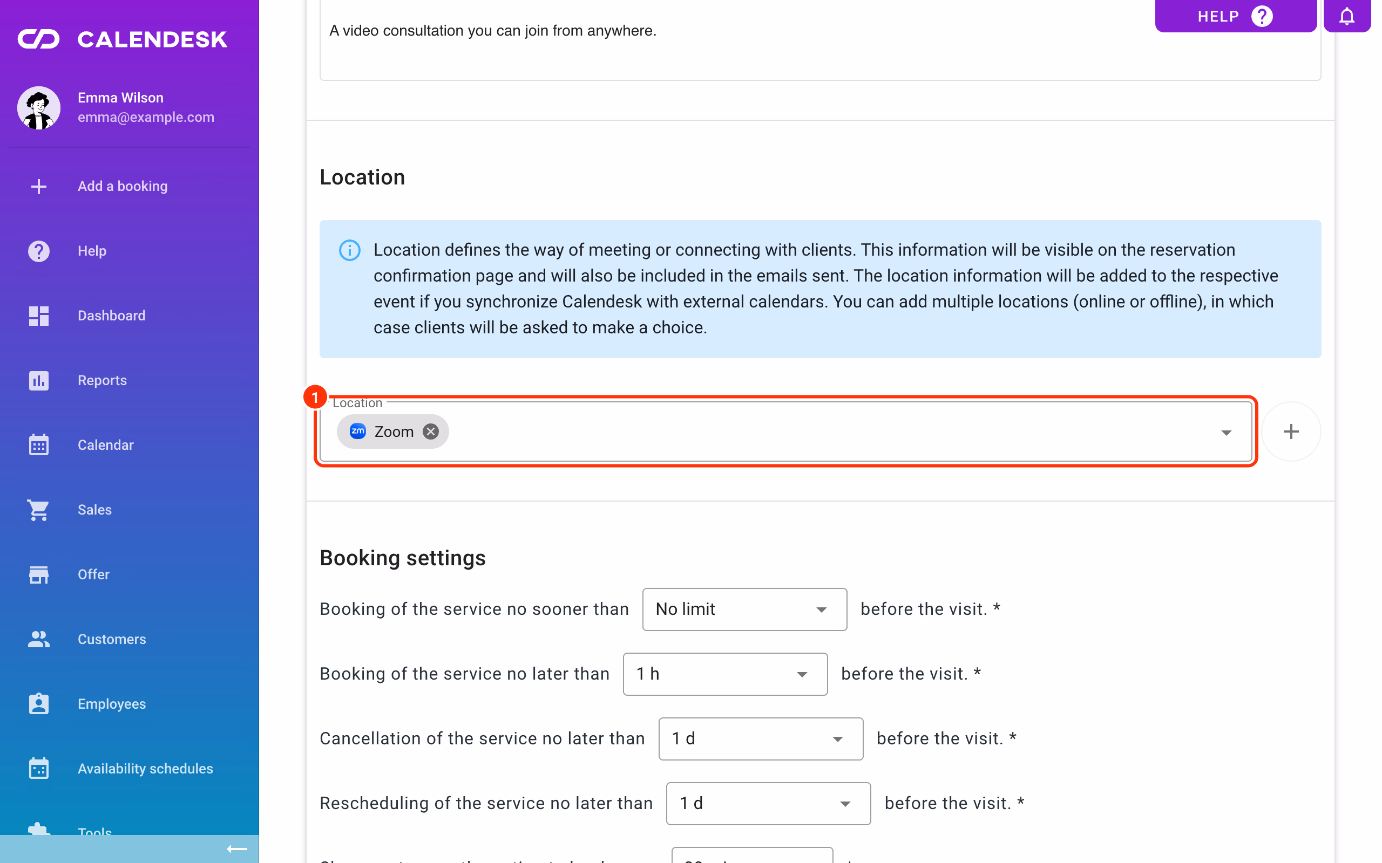The image size is (1382, 863).
Task: Click the Booking settings heading
Action: pos(403,558)
